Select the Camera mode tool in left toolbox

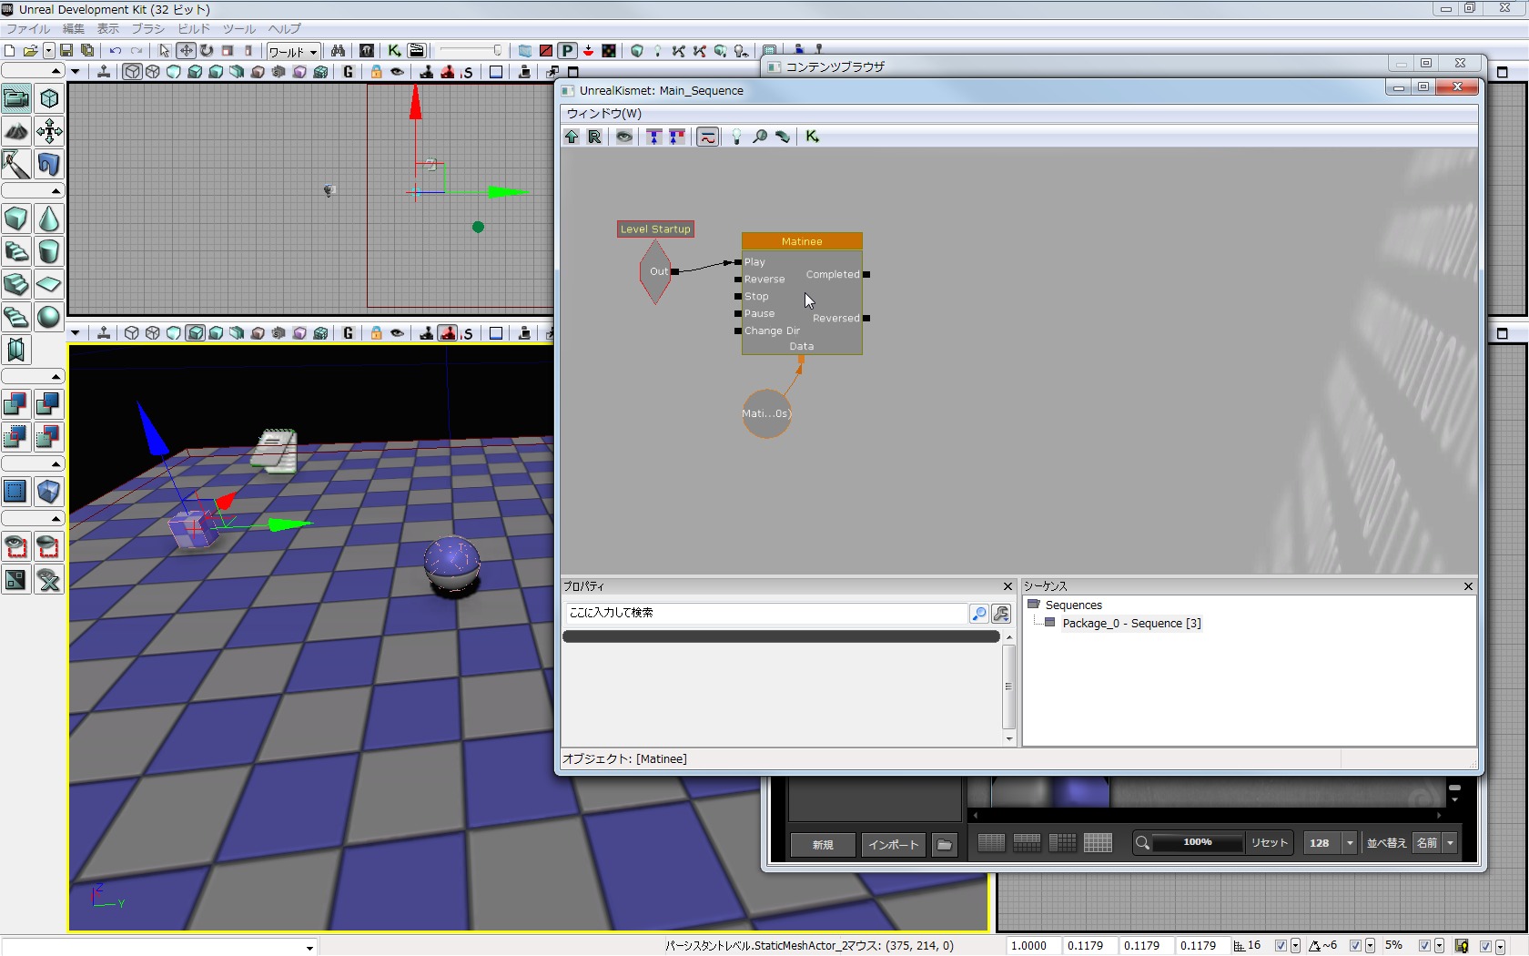(16, 98)
